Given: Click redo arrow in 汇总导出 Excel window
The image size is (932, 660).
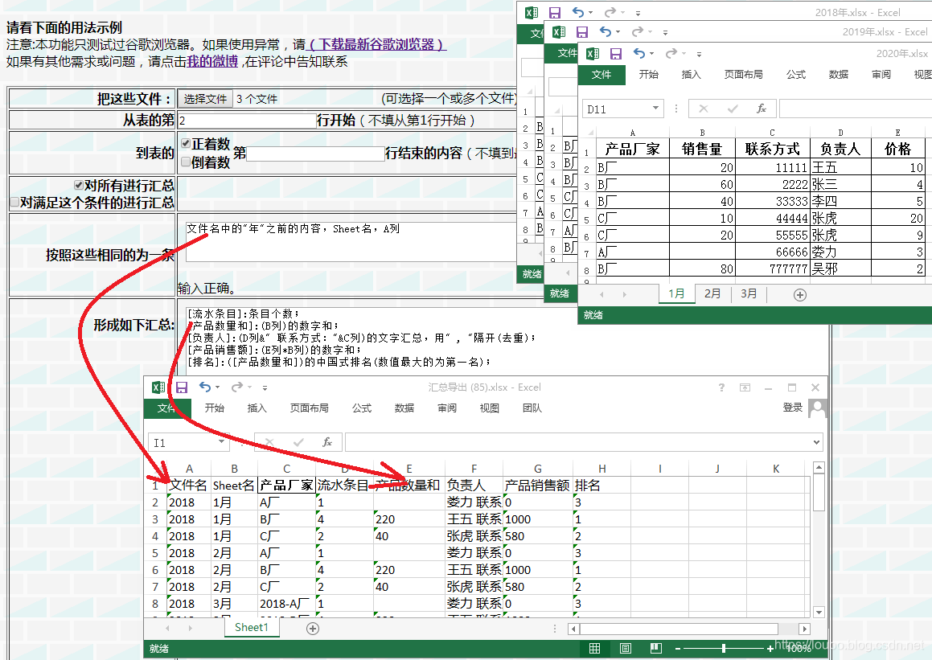Looking at the screenshot, I should (x=236, y=387).
